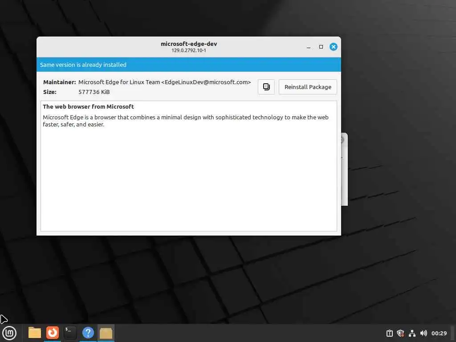
Task: Click the Size label
Action: pyautogui.click(x=50, y=92)
